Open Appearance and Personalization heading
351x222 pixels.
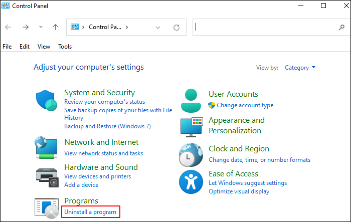(237, 125)
